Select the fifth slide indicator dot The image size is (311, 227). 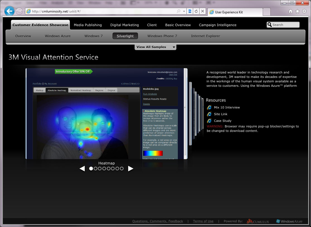tap(108, 169)
